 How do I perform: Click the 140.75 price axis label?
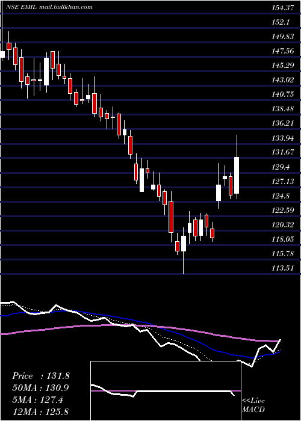pyautogui.click(x=282, y=94)
